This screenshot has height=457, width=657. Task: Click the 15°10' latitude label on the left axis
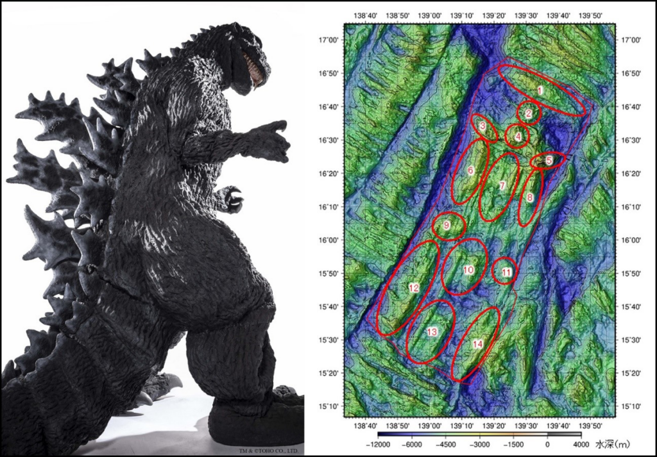pos(329,406)
